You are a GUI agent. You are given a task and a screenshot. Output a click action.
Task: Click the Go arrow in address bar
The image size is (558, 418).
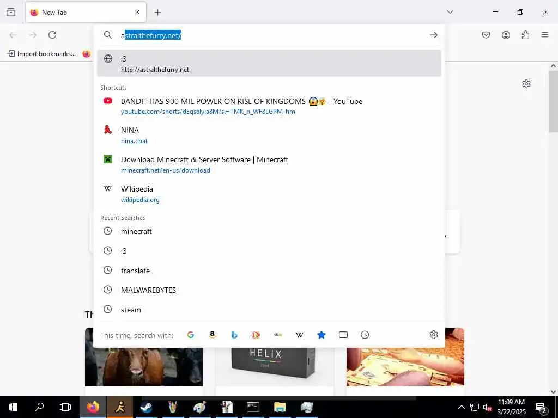[x=433, y=35]
